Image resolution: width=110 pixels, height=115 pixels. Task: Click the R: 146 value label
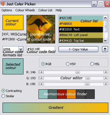tap(31, 72)
